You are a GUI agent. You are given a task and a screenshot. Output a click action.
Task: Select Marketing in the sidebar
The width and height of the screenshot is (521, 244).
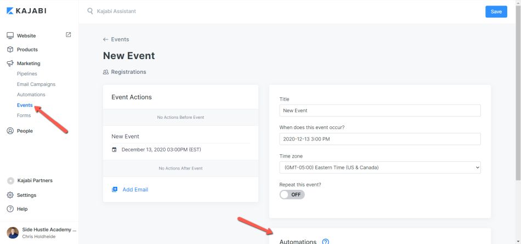tap(29, 63)
